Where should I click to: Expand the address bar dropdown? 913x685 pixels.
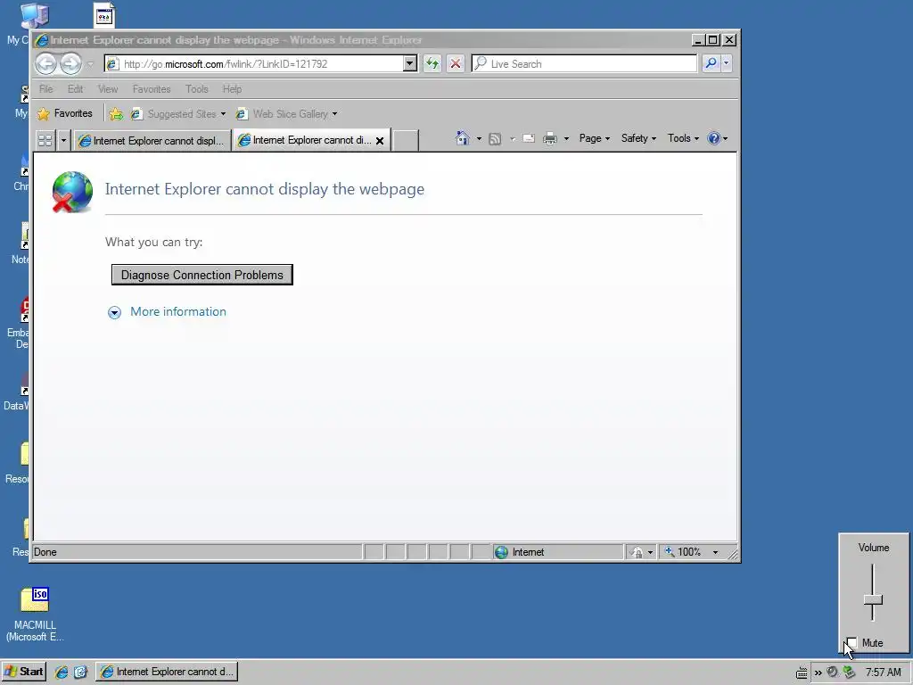coord(410,63)
